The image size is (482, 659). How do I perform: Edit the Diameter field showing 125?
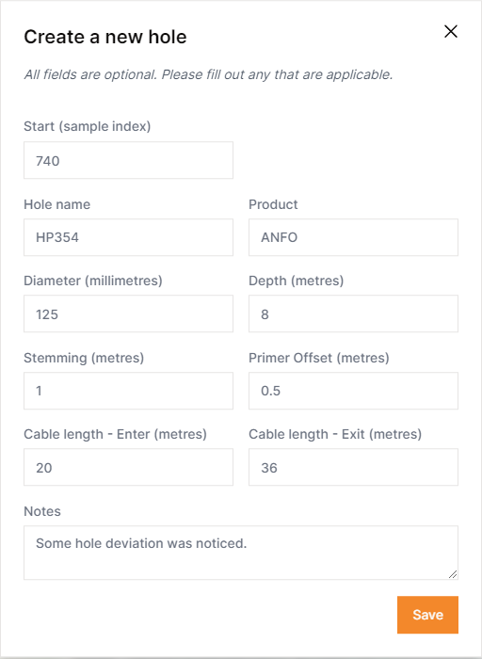click(128, 313)
